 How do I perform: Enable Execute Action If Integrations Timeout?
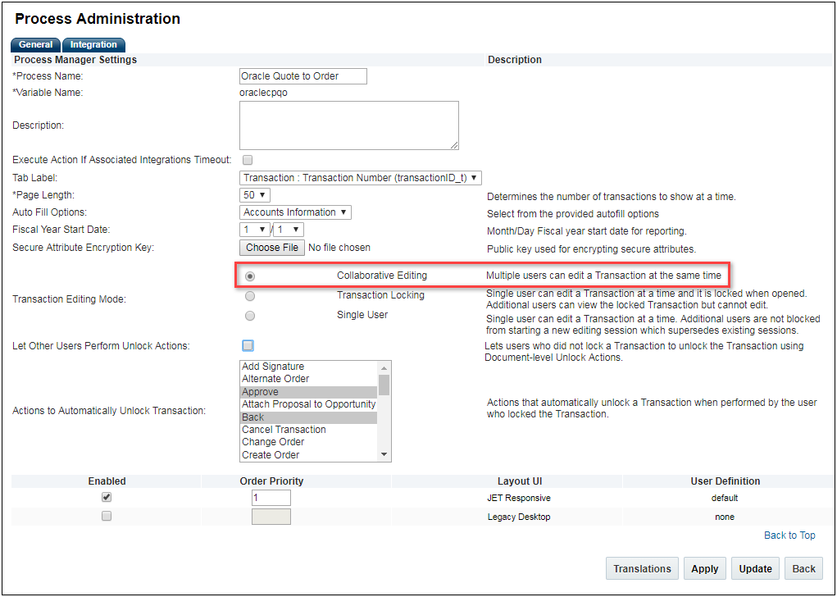pos(248,160)
